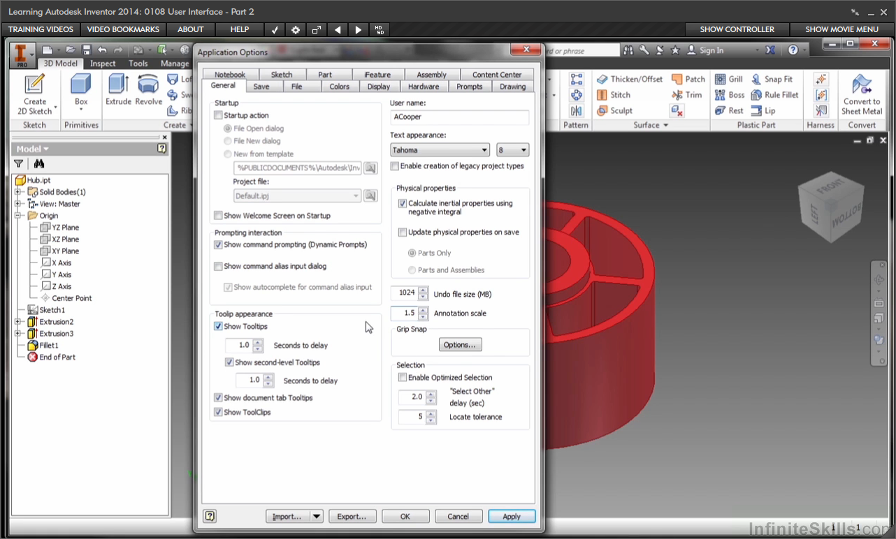Activate the Extrude tool
The width and height of the screenshot is (896, 539).
(x=118, y=89)
